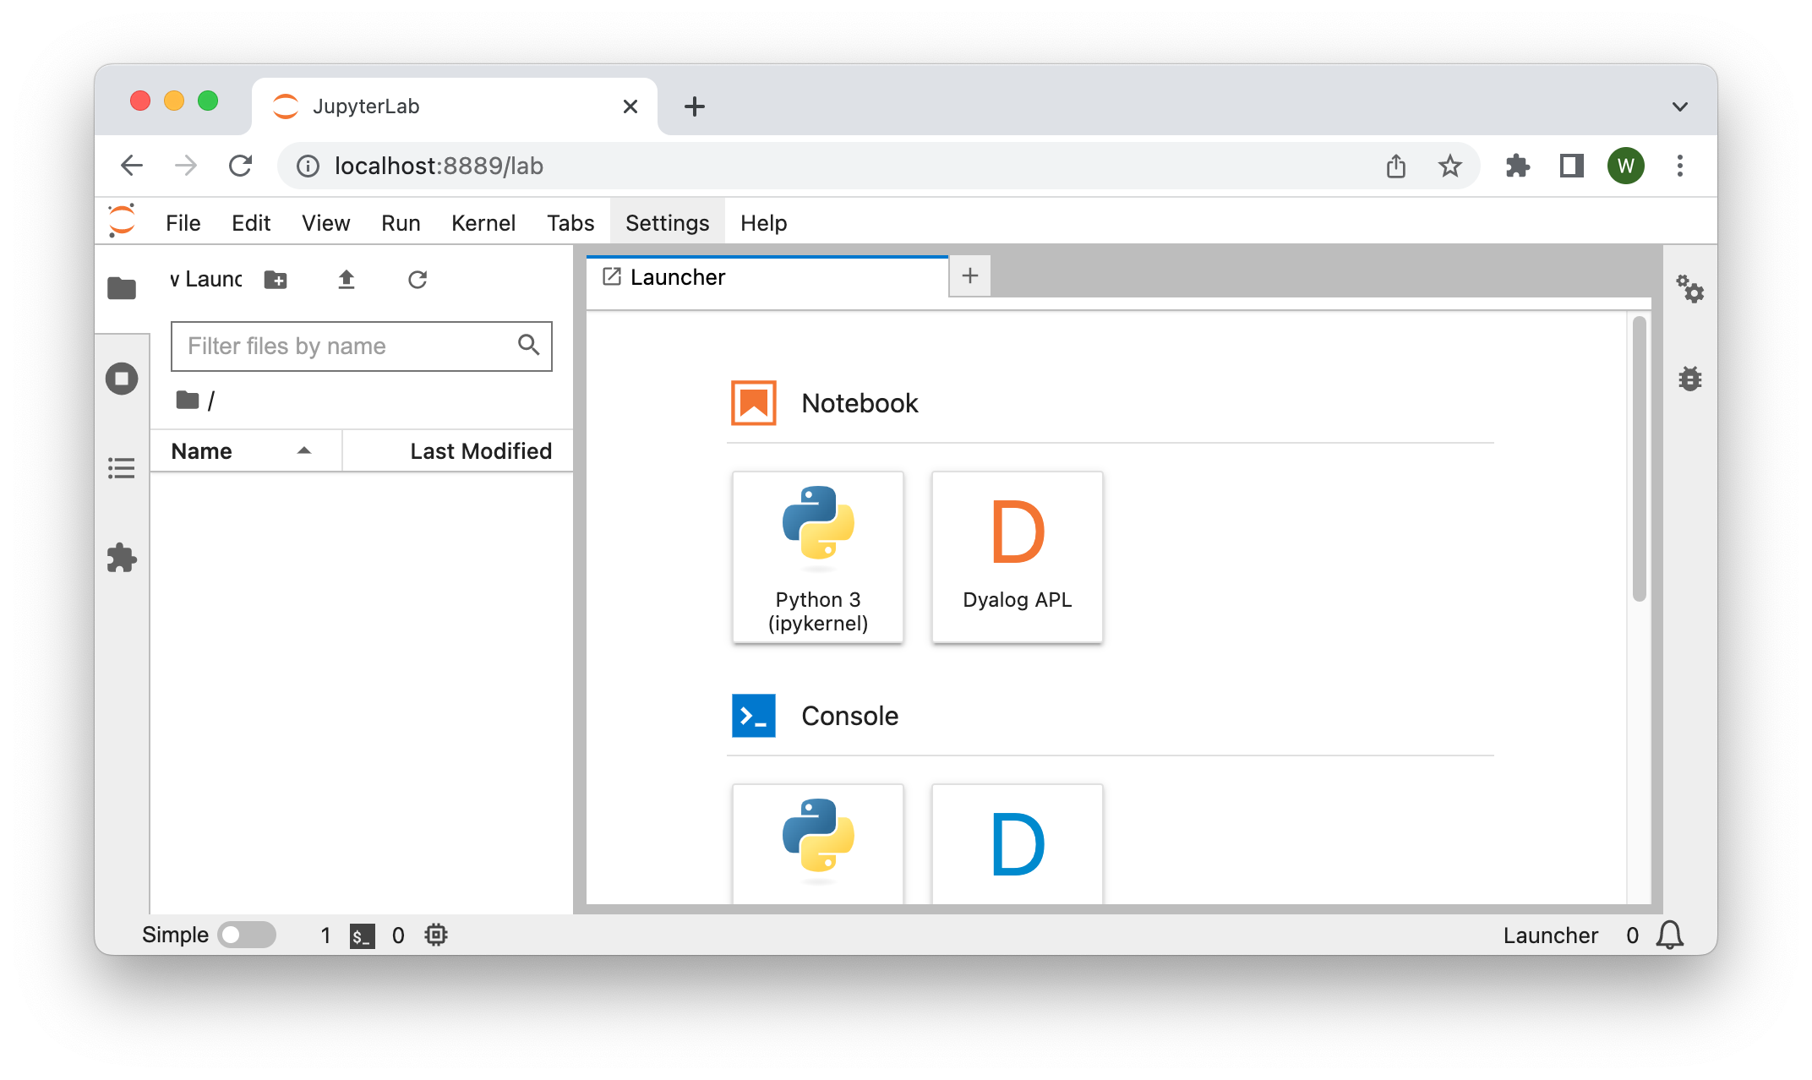Click the New Folder icon
This screenshot has width=1812, height=1080.
[276, 280]
